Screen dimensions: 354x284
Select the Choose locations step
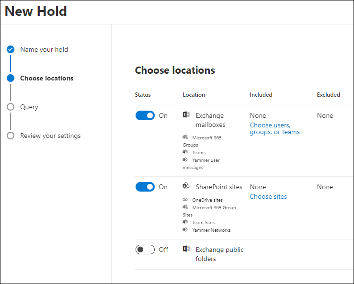pyautogui.click(x=47, y=78)
